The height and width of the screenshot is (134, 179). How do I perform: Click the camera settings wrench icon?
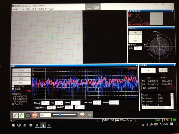pyautogui.click(x=89, y=115)
